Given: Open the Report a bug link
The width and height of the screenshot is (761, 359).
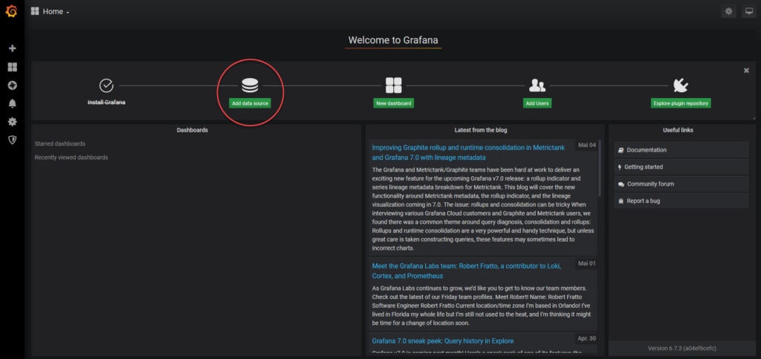Looking at the screenshot, I should tap(681, 201).
